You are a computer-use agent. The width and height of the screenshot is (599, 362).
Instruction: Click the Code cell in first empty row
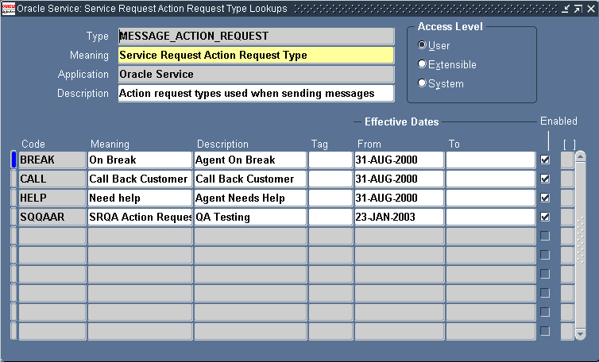click(x=52, y=236)
